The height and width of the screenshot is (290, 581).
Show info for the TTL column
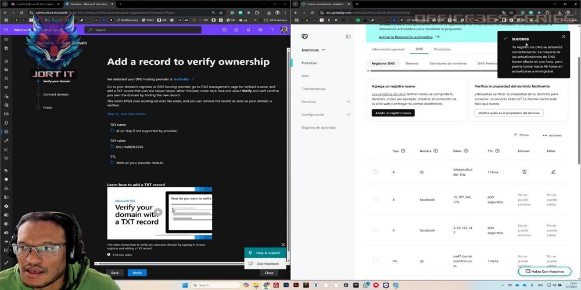497,151
